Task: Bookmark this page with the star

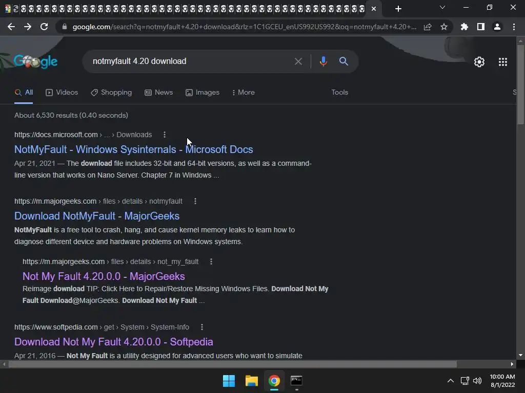Action: tap(444, 27)
